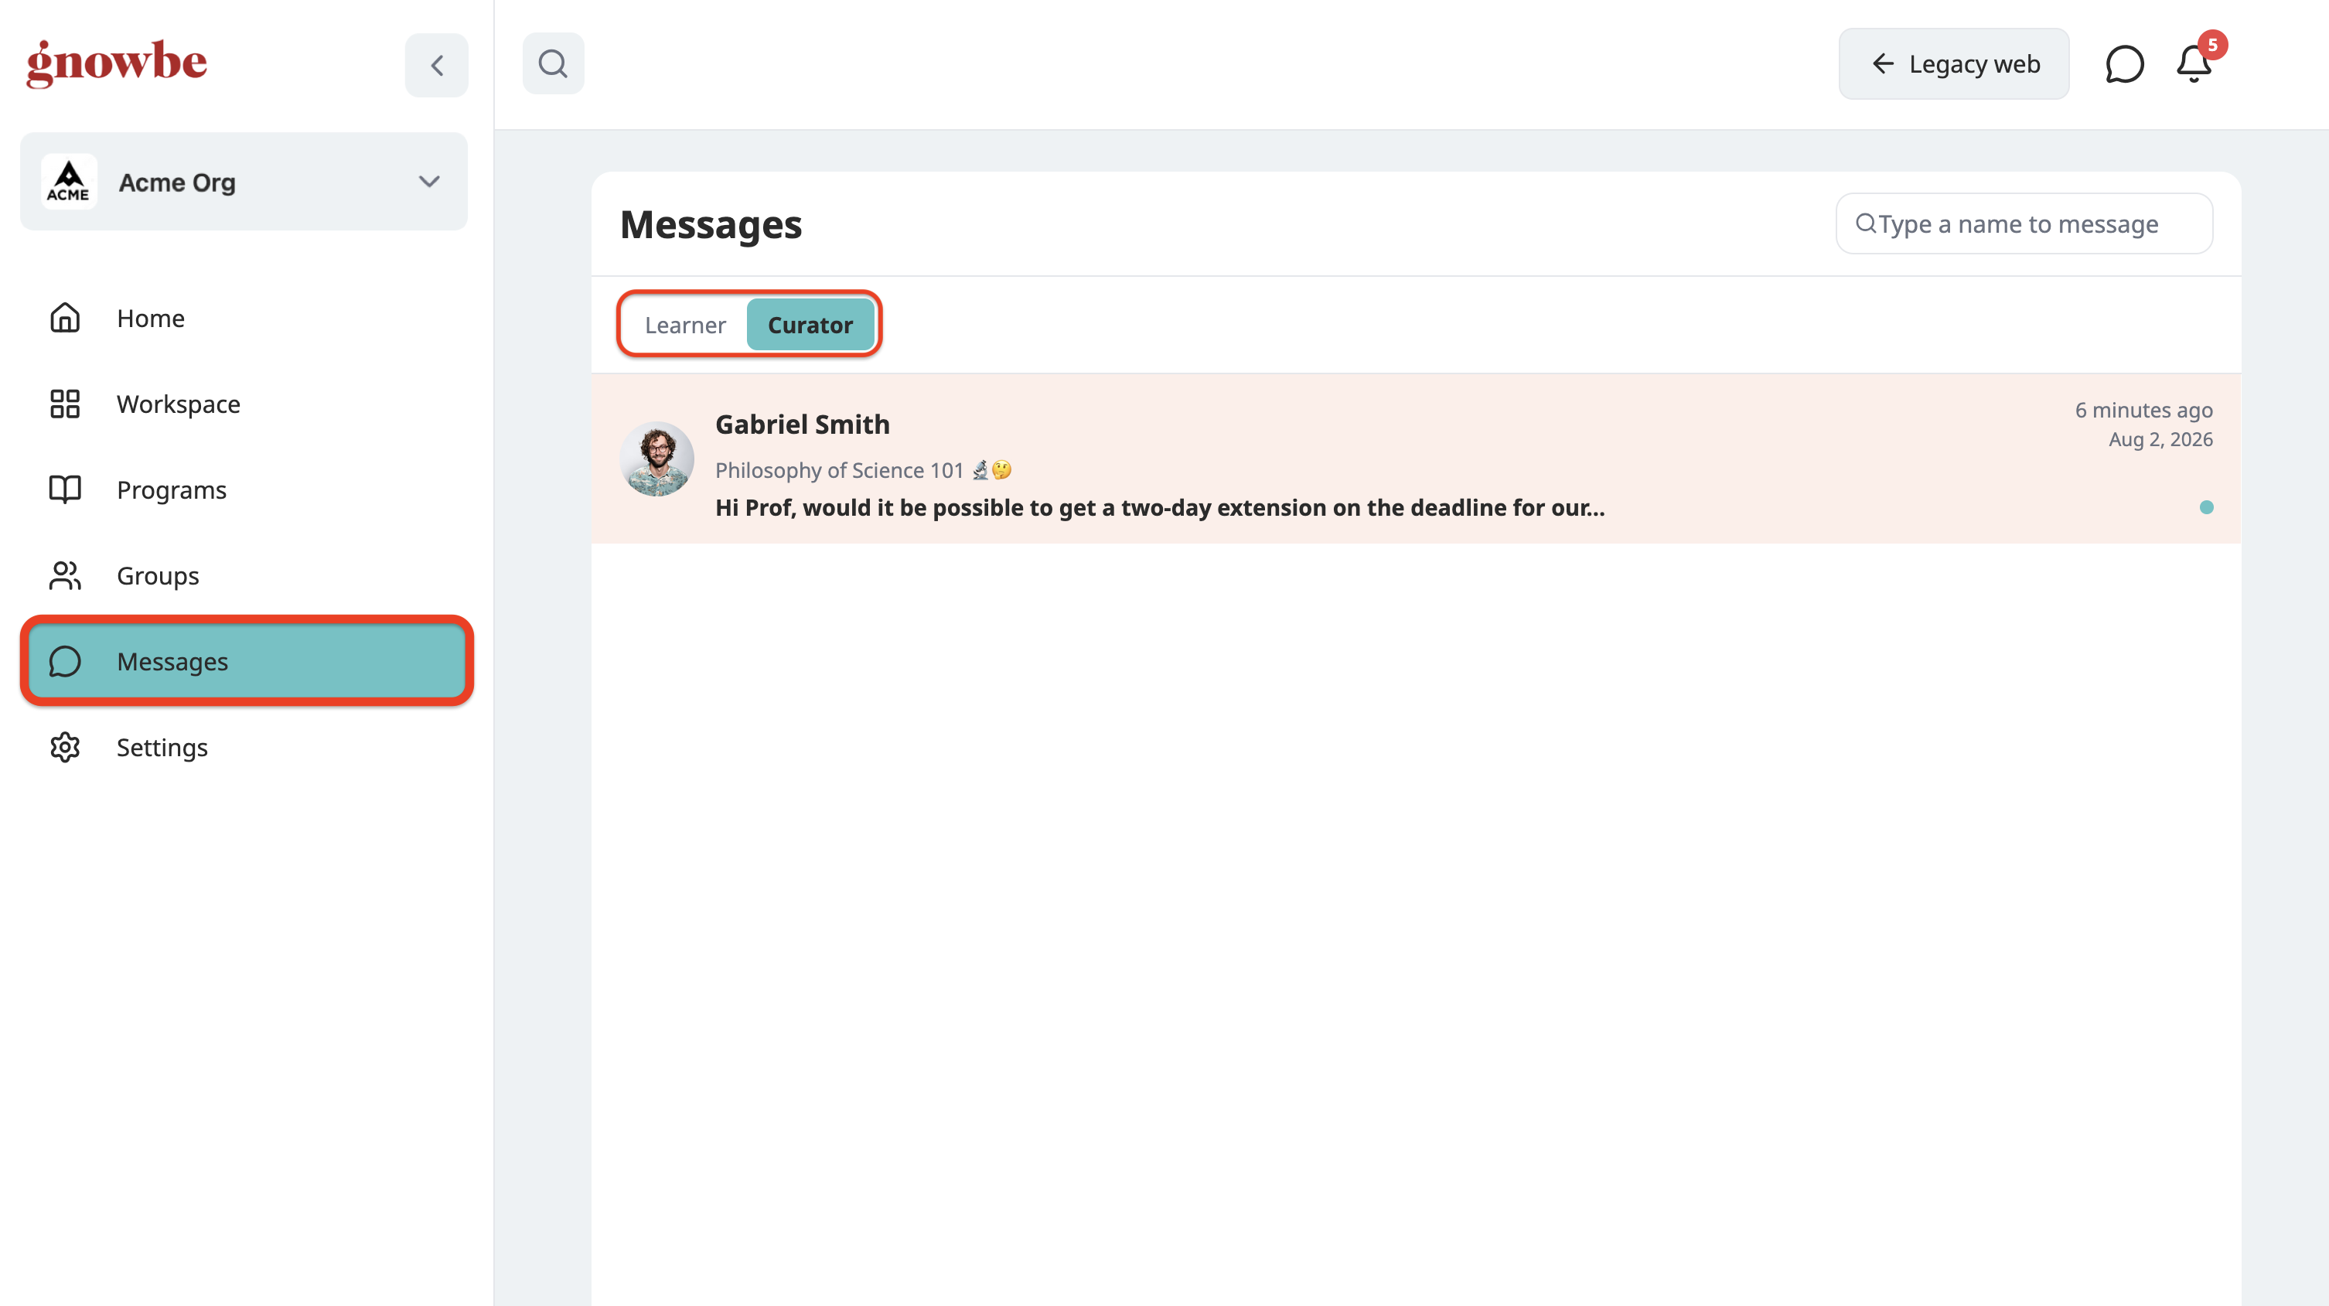This screenshot has height=1306, width=2329.
Task: Open the chat bubble icon in header
Action: [2124, 64]
